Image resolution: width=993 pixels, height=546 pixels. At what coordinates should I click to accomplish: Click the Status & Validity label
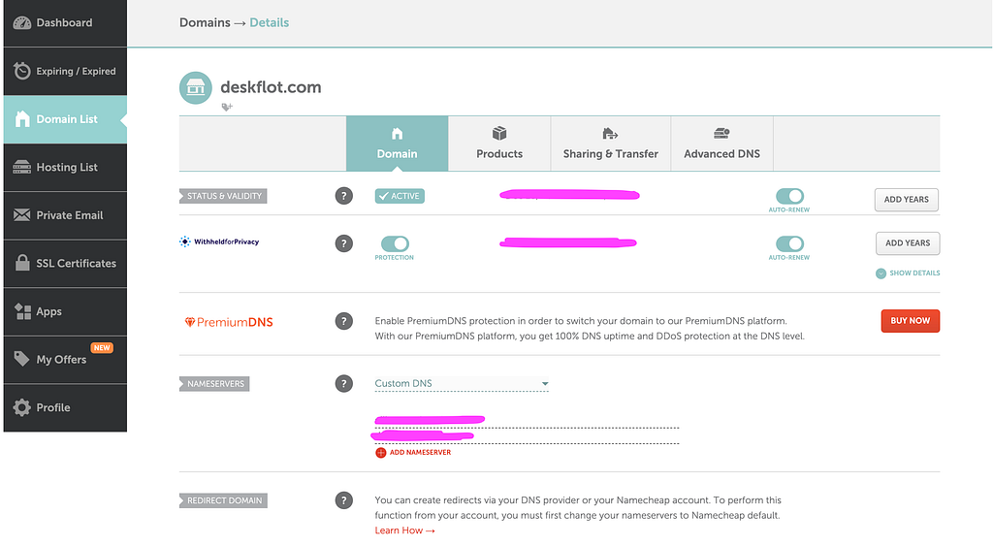[x=223, y=196]
